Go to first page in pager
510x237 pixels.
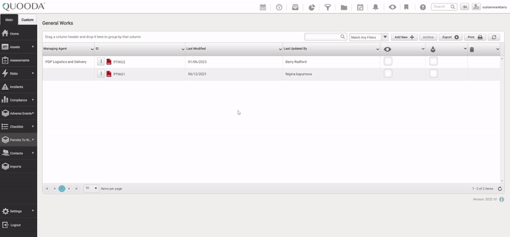click(47, 189)
